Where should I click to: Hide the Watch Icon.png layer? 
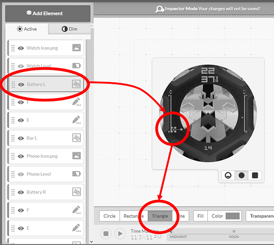click(21, 48)
